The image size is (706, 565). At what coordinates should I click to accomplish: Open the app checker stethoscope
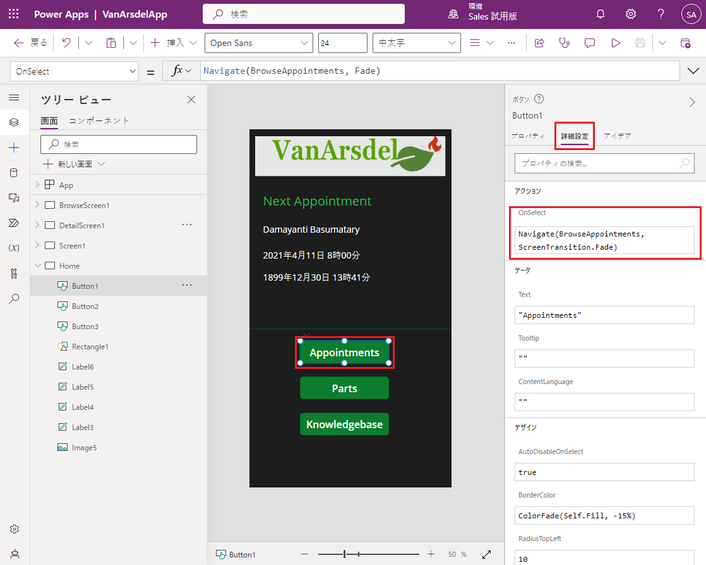(564, 43)
